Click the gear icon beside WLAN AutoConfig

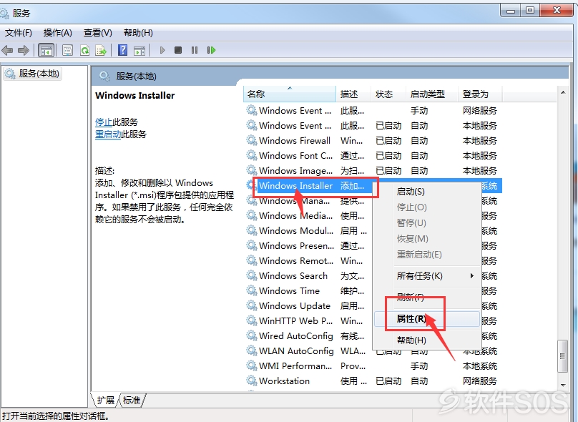click(252, 351)
